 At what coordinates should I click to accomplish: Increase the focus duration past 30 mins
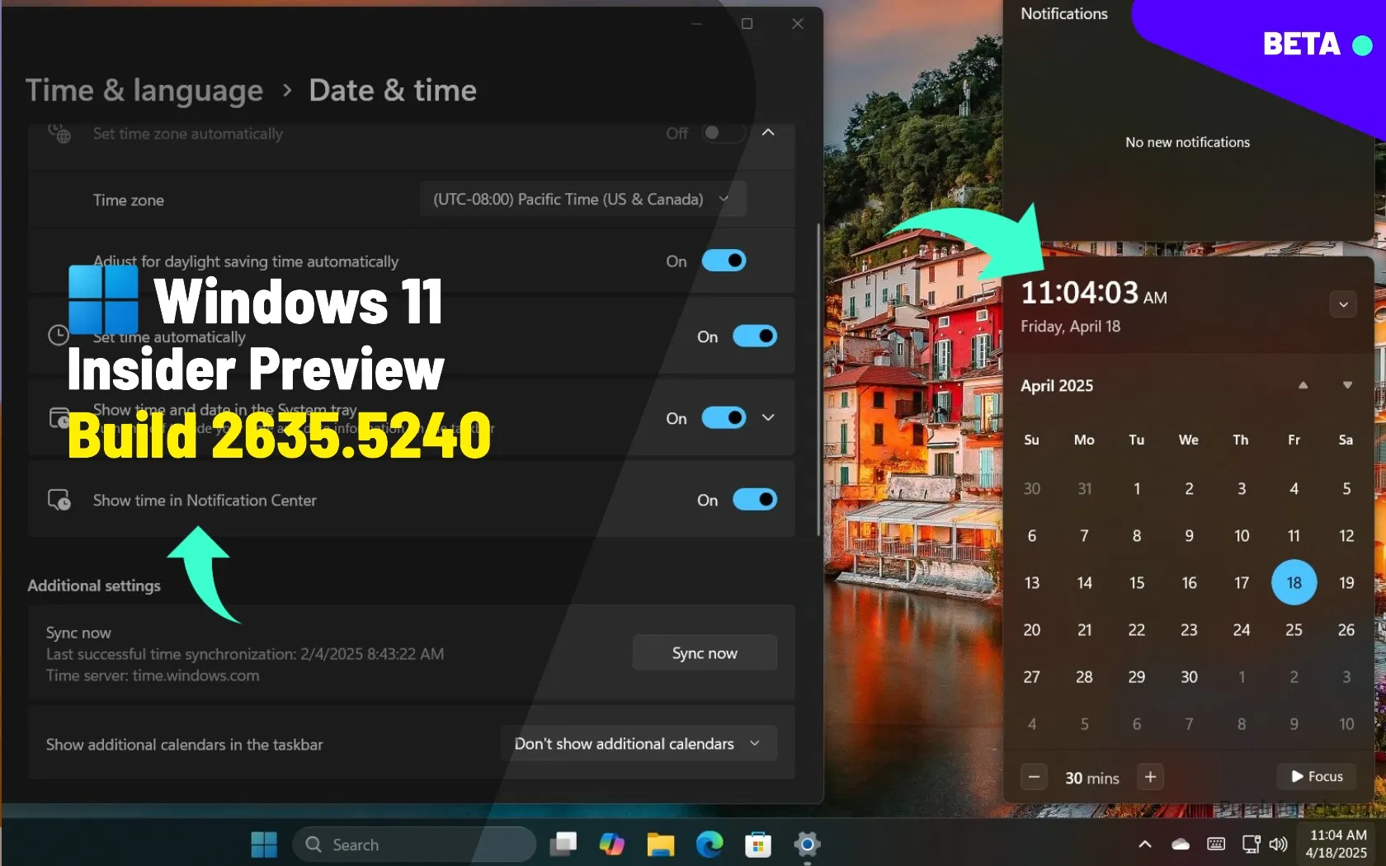1150,776
